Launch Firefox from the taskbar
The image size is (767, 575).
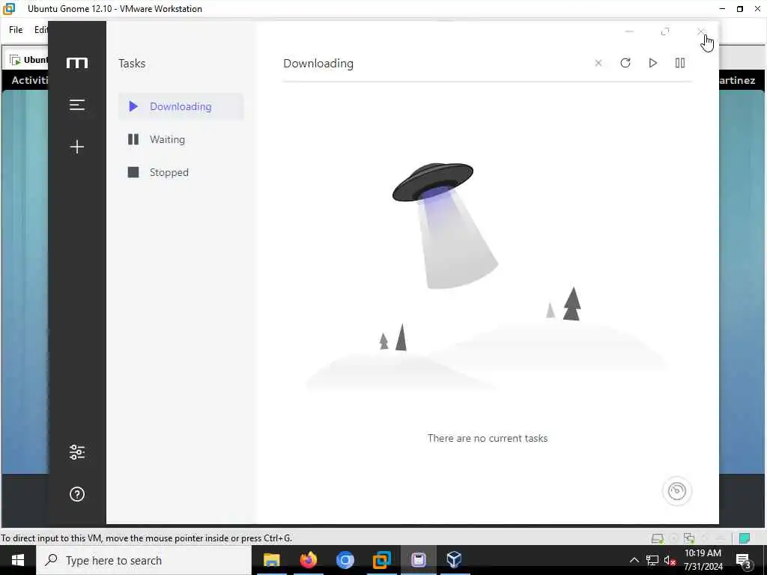pyautogui.click(x=308, y=560)
